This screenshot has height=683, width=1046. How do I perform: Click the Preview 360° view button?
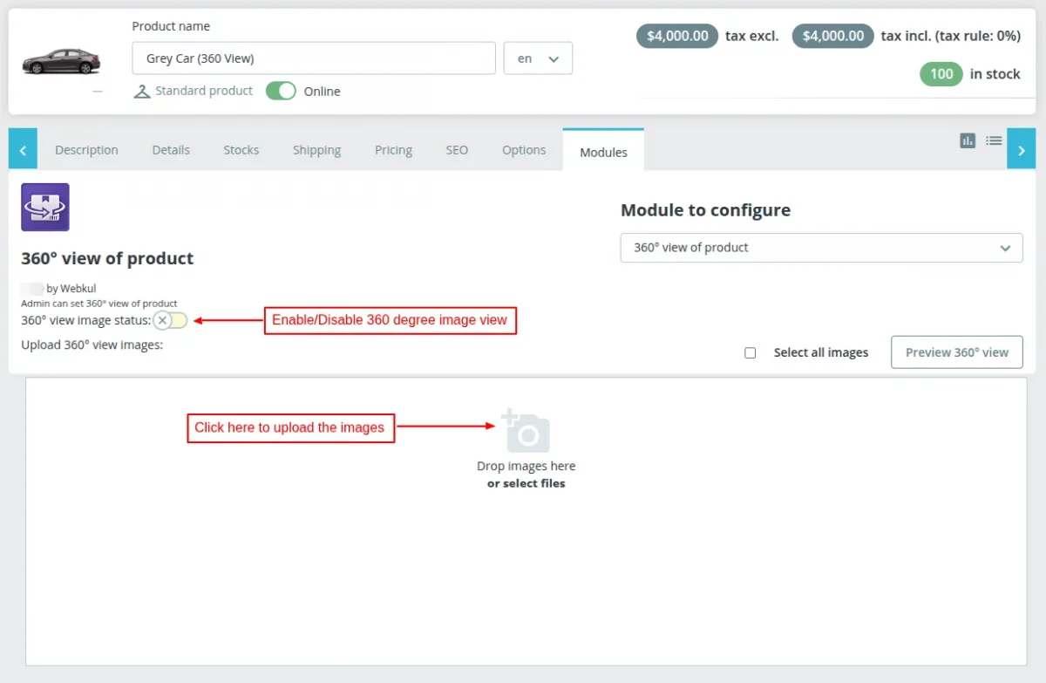[x=957, y=352]
